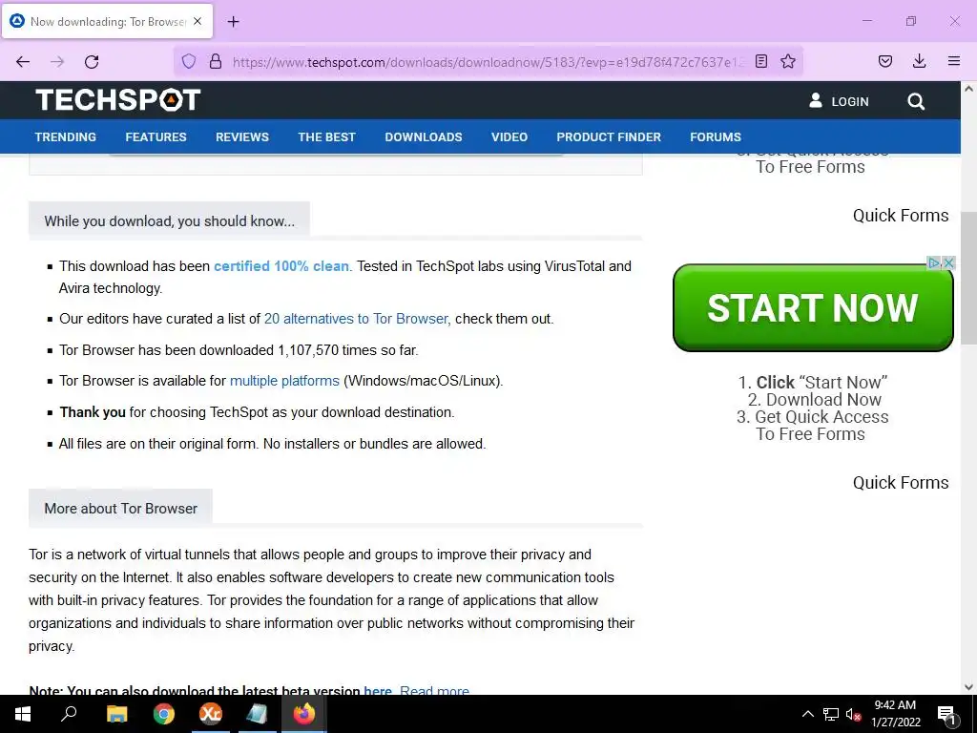Viewport: 977px width, 733px height.
Task: Select the 'Now downloading: Tor Browser' tab
Action: click(x=107, y=21)
